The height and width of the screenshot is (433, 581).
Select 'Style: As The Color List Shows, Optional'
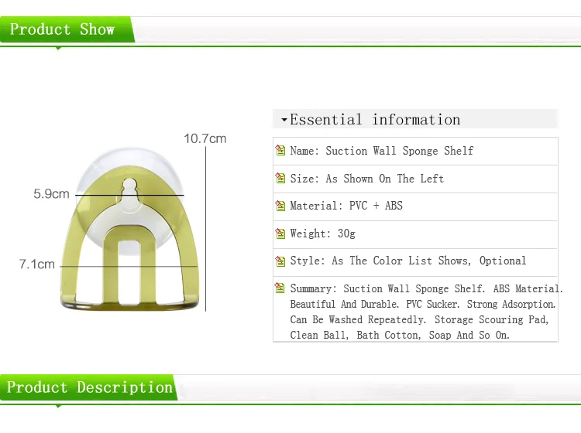click(408, 261)
